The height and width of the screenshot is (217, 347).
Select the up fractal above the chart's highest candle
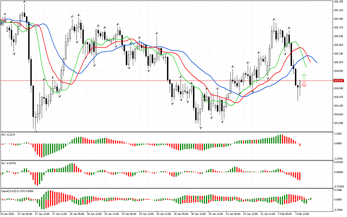point(24,2)
